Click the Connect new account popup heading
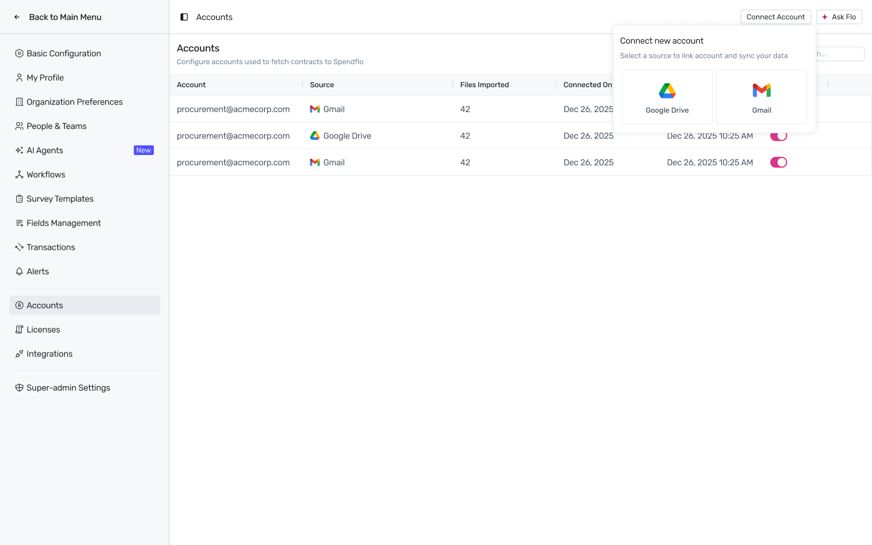Image resolution: width=872 pixels, height=545 pixels. tap(661, 41)
